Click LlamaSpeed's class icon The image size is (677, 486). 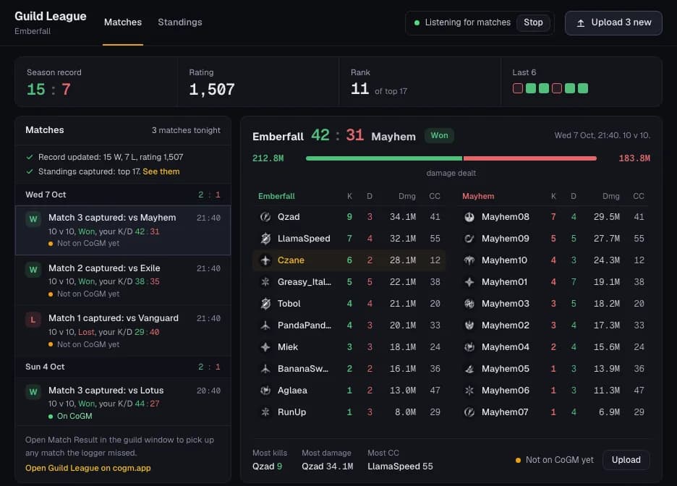click(x=265, y=238)
